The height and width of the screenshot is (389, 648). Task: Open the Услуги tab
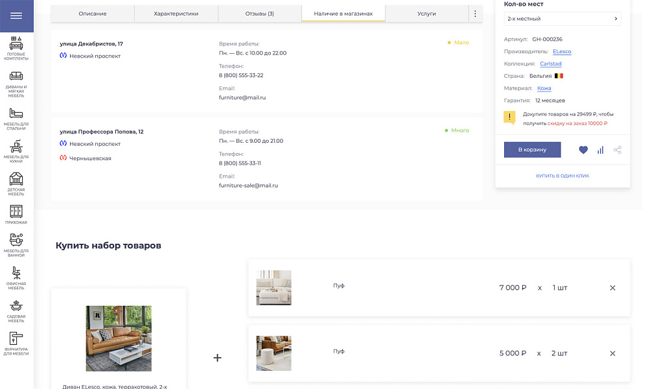426,14
